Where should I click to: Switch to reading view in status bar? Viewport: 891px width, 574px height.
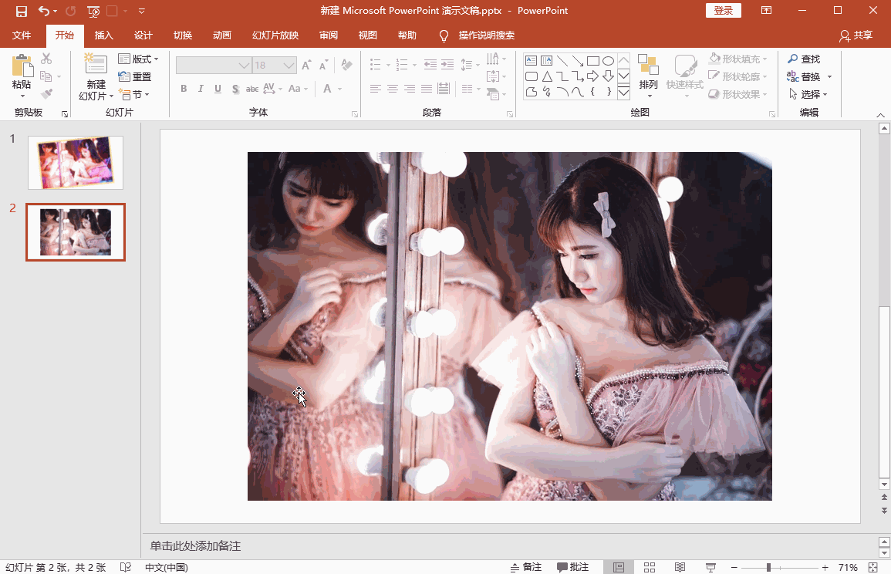point(680,567)
